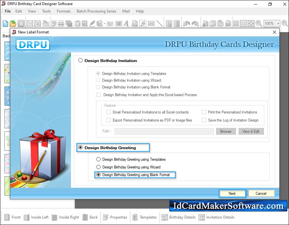Open the Templates bottom toolbar item
The image size is (289, 225).
[x=144, y=217]
